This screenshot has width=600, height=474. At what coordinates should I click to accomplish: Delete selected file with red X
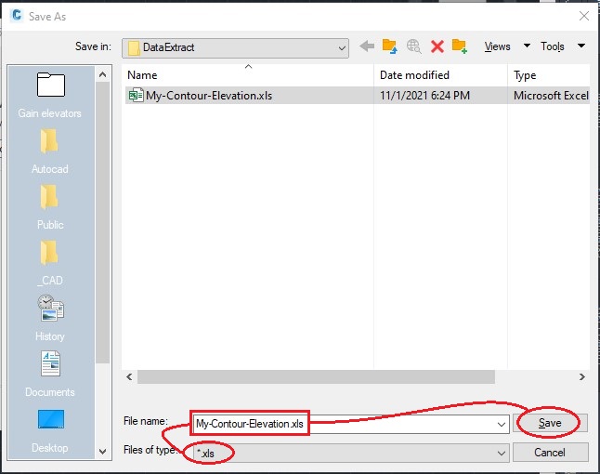[437, 46]
